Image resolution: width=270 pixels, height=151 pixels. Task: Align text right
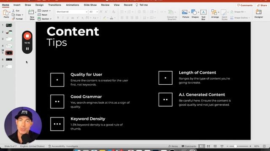coord(132,18)
